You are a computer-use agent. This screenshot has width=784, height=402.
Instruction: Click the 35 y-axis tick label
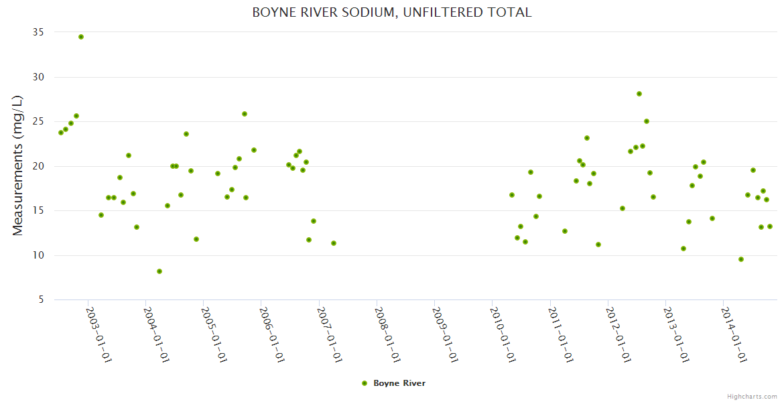tap(38, 32)
